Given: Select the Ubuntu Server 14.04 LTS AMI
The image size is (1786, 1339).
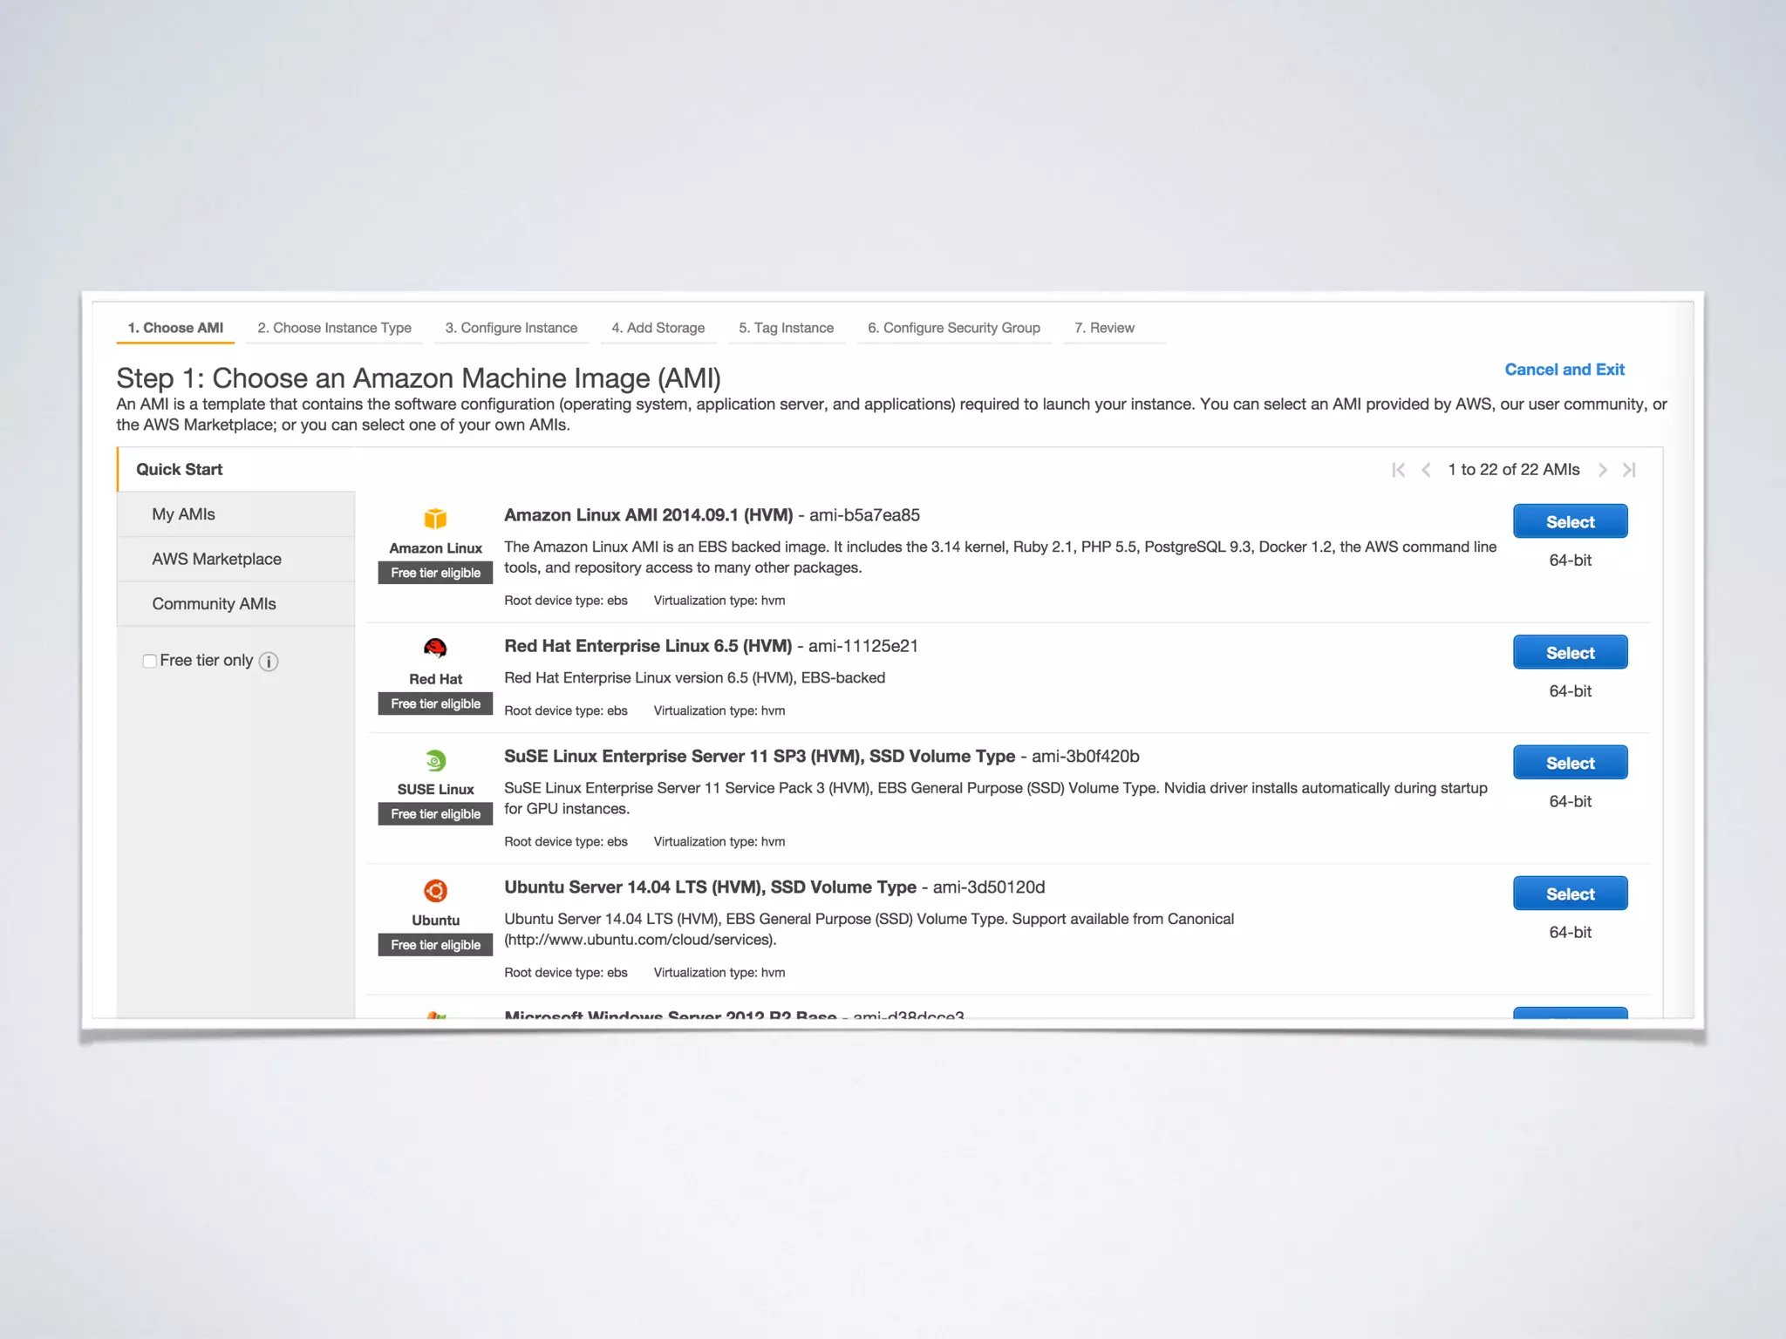Looking at the screenshot, I should point(1570,894).
